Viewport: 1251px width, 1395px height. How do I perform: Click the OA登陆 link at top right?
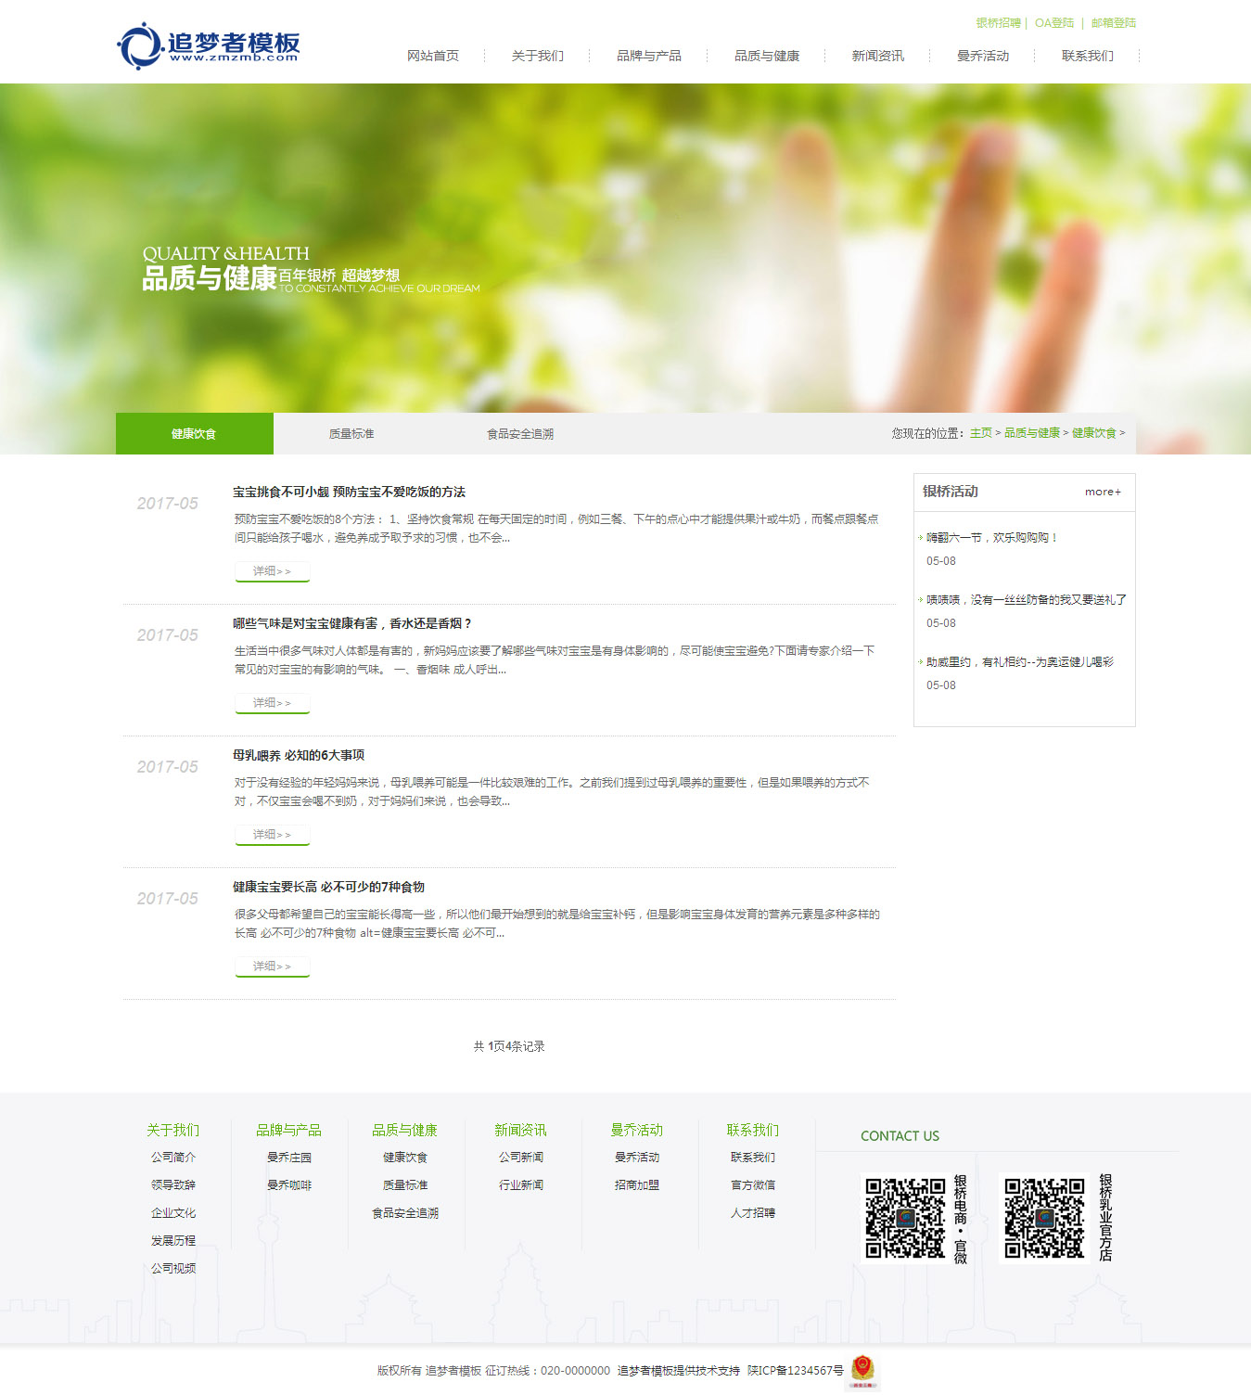click(1053, 23)
